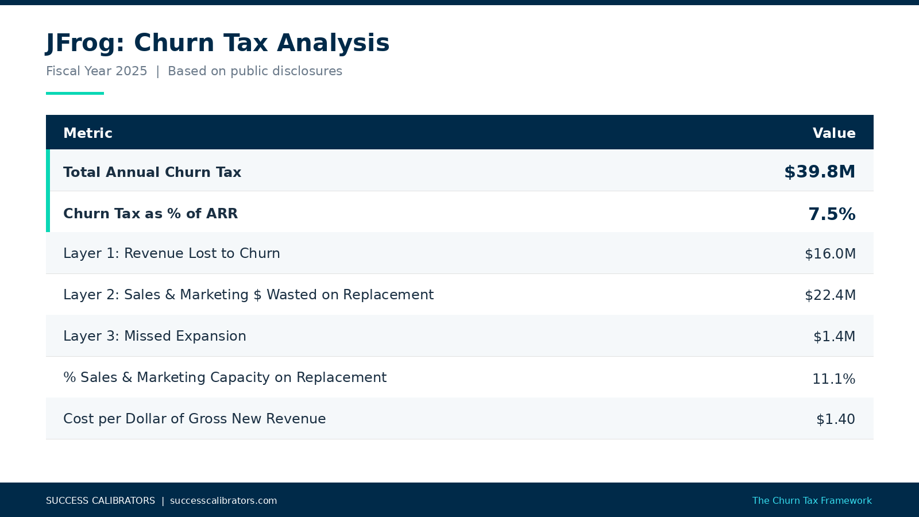Image resolution: width=919 pixels, height=517 pixels.
Task: Click the "$22.4M" figure
Action: [829, 295]
